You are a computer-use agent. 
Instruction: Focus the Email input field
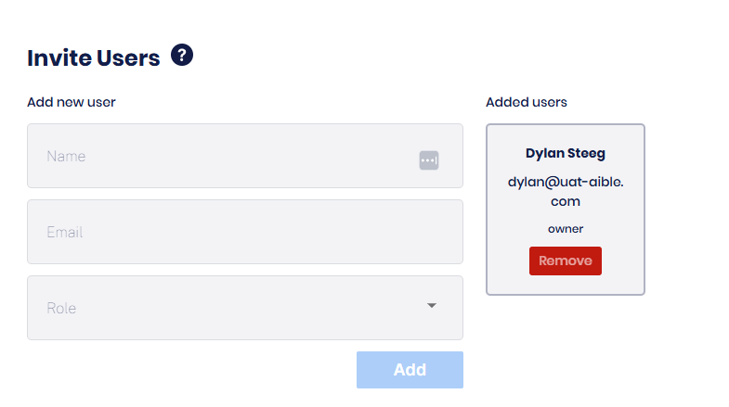pos(244,232)
